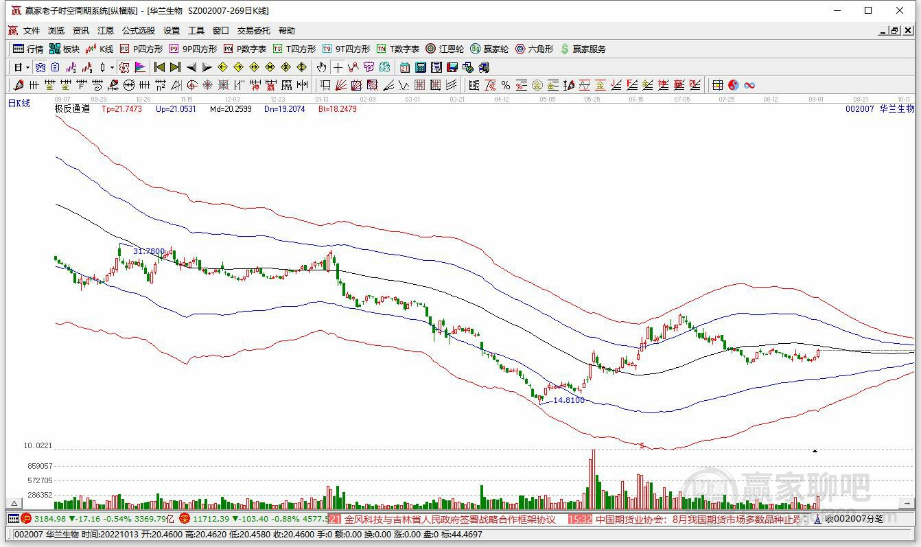The width and height of the screenshot is (921, 547).
Task: Open the 文件 menu
Action: 32,31
